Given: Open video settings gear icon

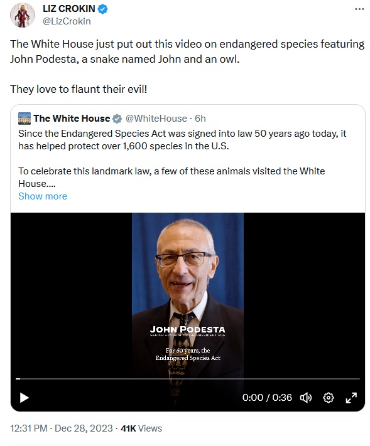Looking at the screenshot, I should tap(329, 397).
